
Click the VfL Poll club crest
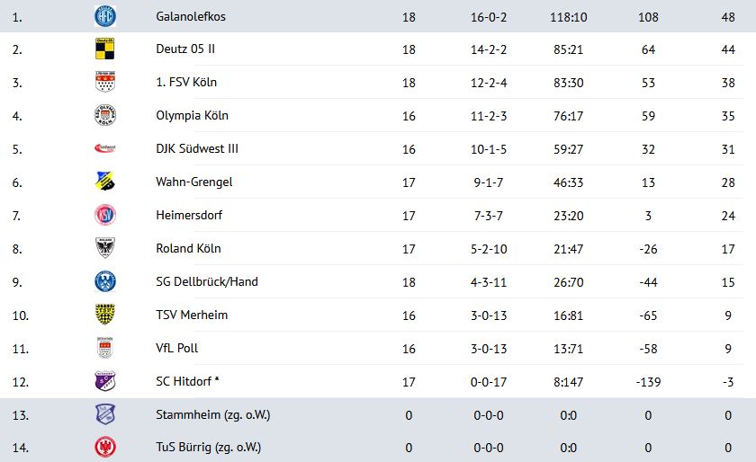pyautogui.click(x=105, y=348)
